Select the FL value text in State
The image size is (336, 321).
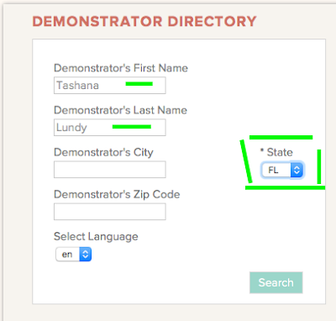click(x=273, y=170)
